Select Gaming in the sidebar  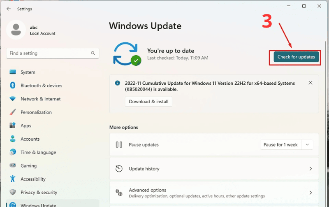tap(28, 166)
